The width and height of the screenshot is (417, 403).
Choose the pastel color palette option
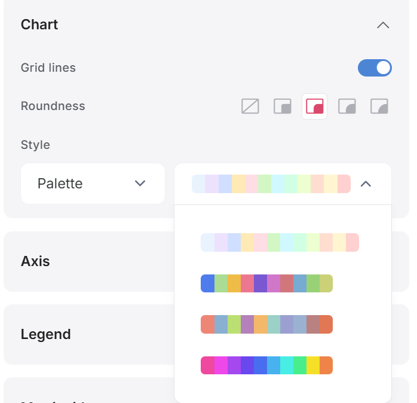pos(280,243)
